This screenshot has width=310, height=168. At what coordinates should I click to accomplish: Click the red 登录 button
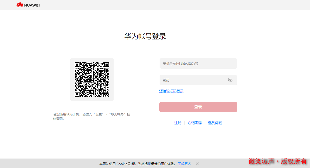(198, 107)
